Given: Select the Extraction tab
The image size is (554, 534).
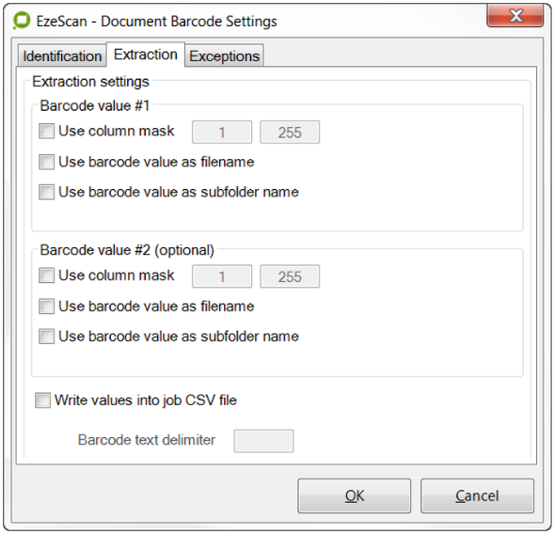Looking at the screenshot, I should pyautogui.click(x=146, y=55).
